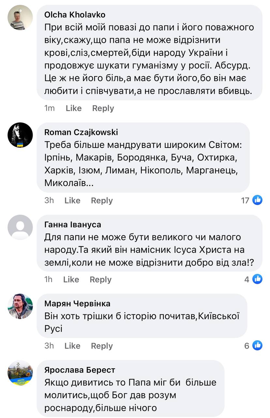270x418 pixels.
Task: Open Ярослава Берест's profile name link
Action: 80,370
